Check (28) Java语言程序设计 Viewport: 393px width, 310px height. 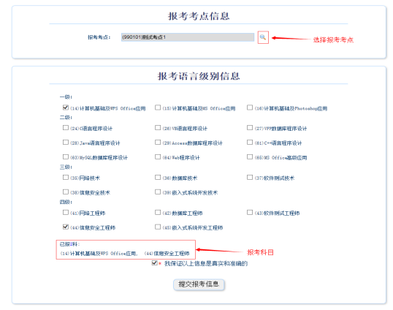66,143
